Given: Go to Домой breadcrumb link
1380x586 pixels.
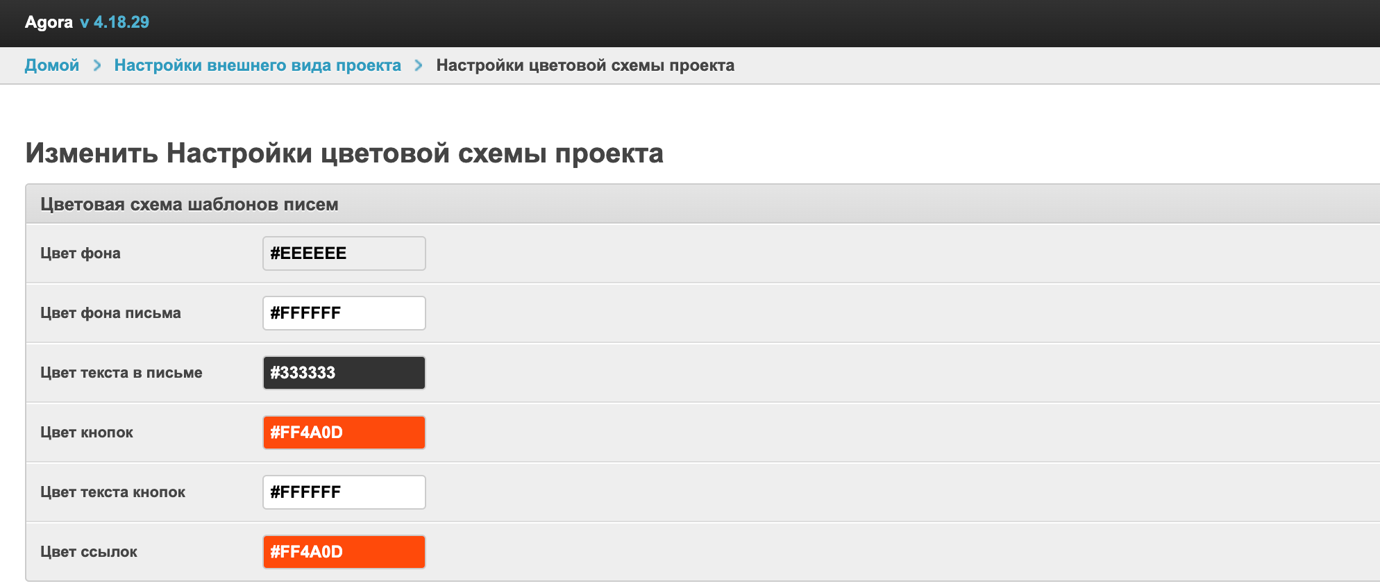Looking at the screenshot, I should [52, 65].
